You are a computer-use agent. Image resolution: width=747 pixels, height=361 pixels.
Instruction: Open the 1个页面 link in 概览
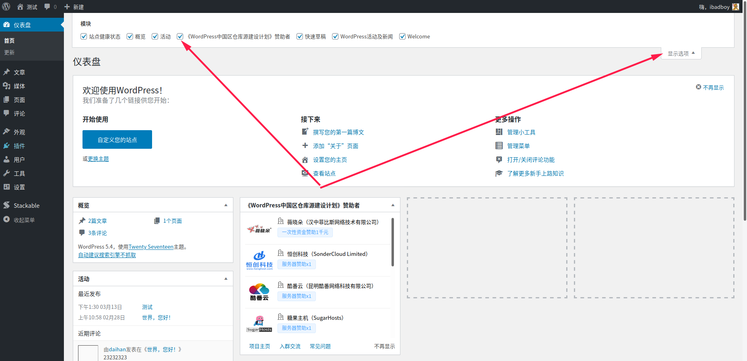173,221
